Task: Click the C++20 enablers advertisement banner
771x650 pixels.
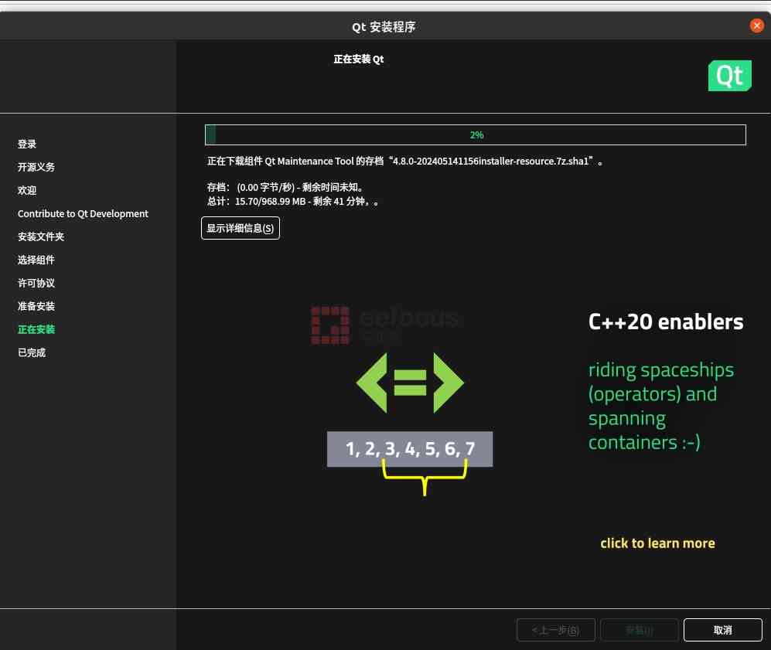Action: 665,322
